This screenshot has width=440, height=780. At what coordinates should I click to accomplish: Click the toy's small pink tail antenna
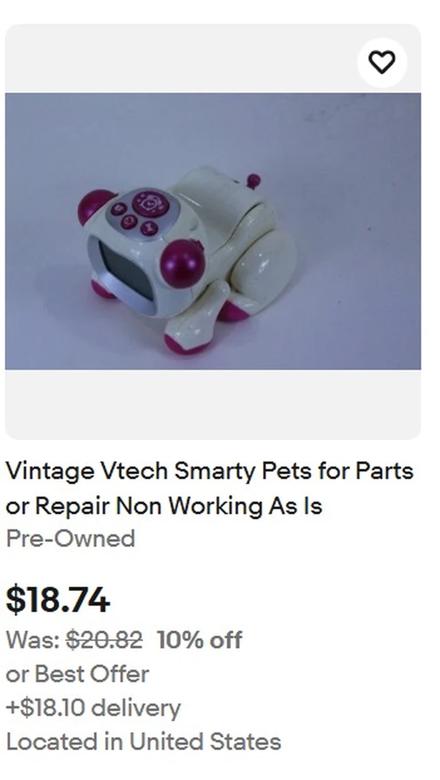(253, 181)
